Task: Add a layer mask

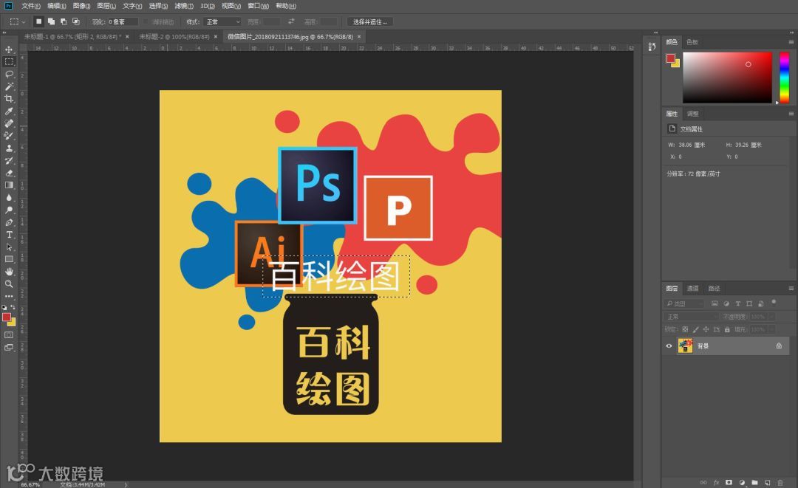Action: pyautogui.click(x=729, y=482)
